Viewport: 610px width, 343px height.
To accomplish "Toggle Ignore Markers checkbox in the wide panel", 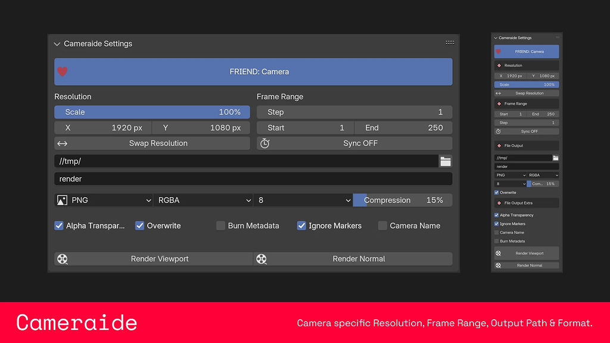I will (x=301, y=226).
